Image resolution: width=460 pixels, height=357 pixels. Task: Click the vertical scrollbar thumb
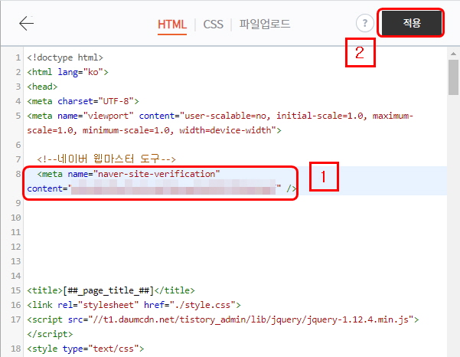point(453,77)
